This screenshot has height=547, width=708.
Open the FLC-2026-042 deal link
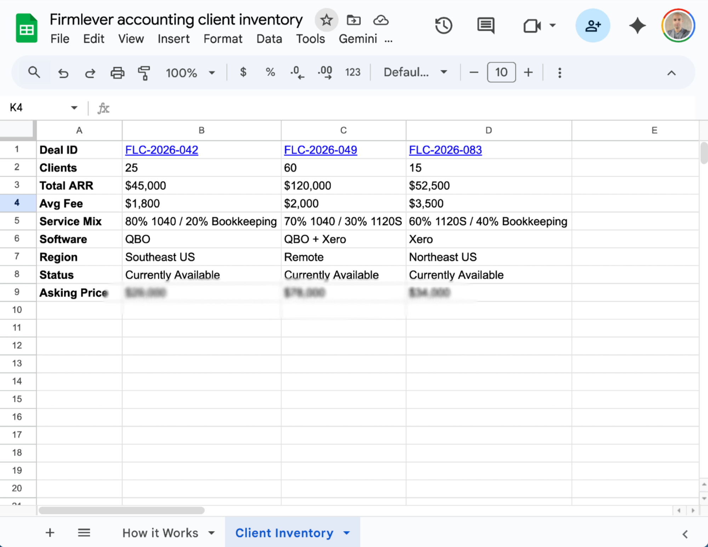[161, 150]
